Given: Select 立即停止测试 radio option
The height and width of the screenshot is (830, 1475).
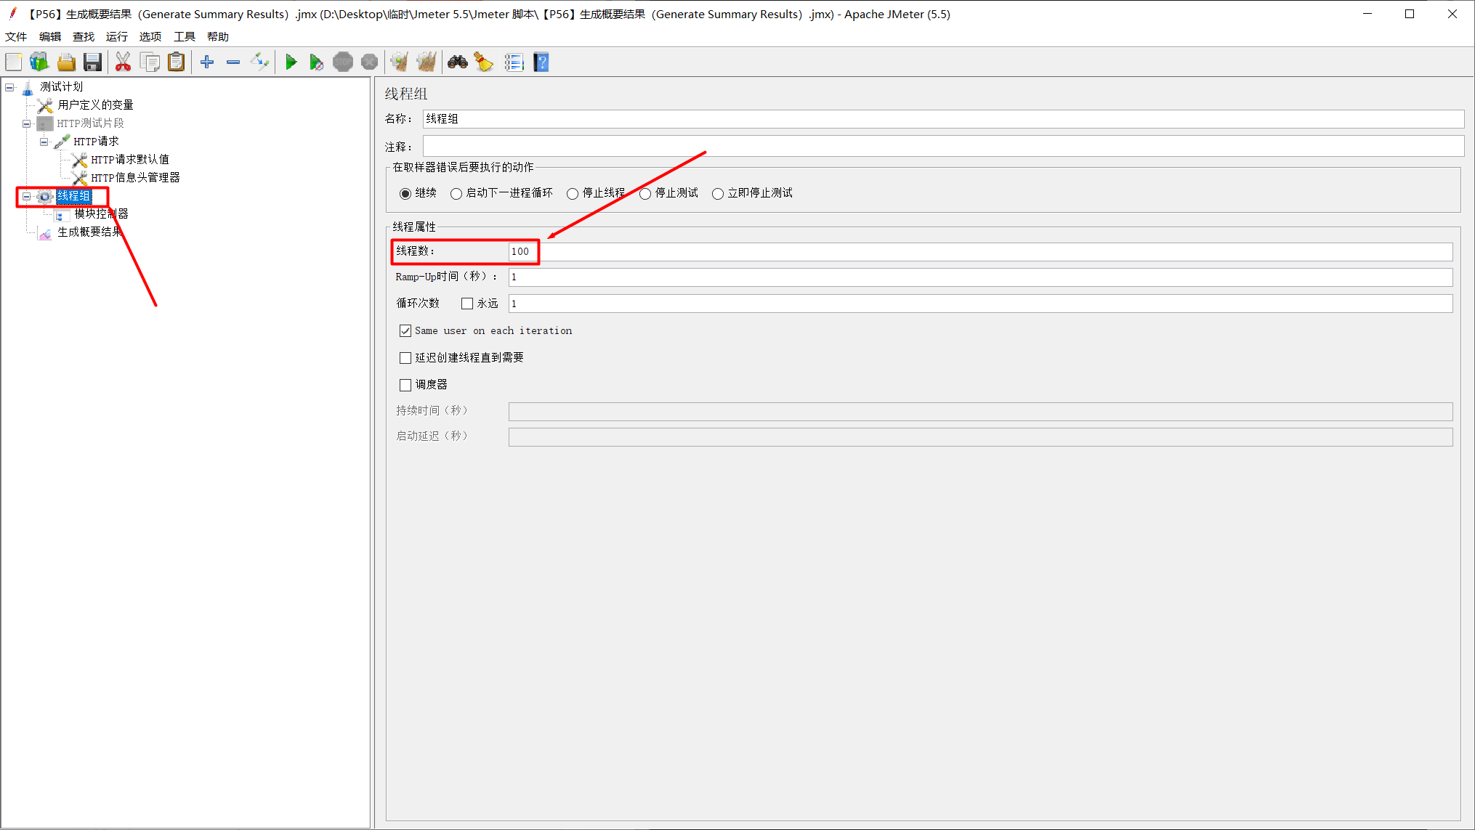Looking at the screenshot, I should tap(718, 194).
